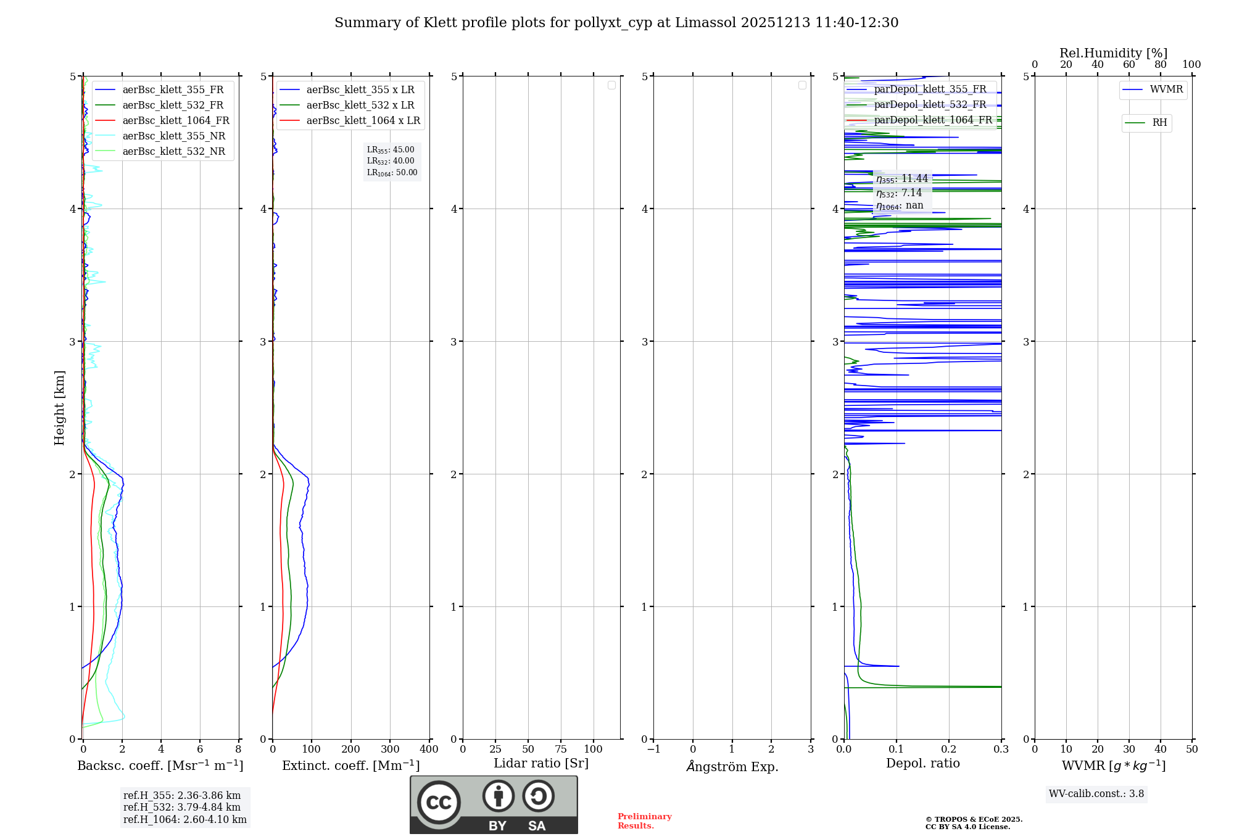Click the Rel.Humidity [%] top axis label

point(1113,53)
